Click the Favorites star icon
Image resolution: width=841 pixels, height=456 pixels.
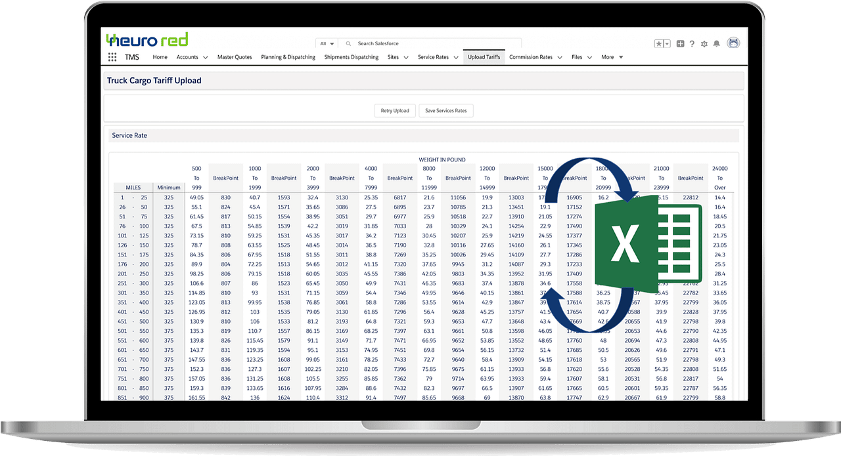[x=659, y=44]
